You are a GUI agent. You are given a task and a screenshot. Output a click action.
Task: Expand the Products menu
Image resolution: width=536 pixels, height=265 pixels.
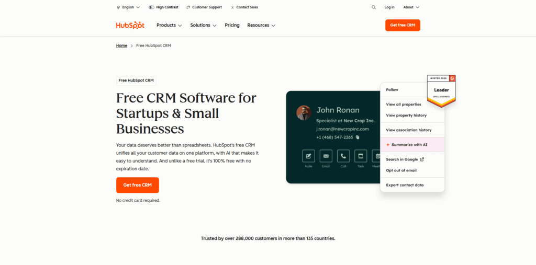click(169, 25)
